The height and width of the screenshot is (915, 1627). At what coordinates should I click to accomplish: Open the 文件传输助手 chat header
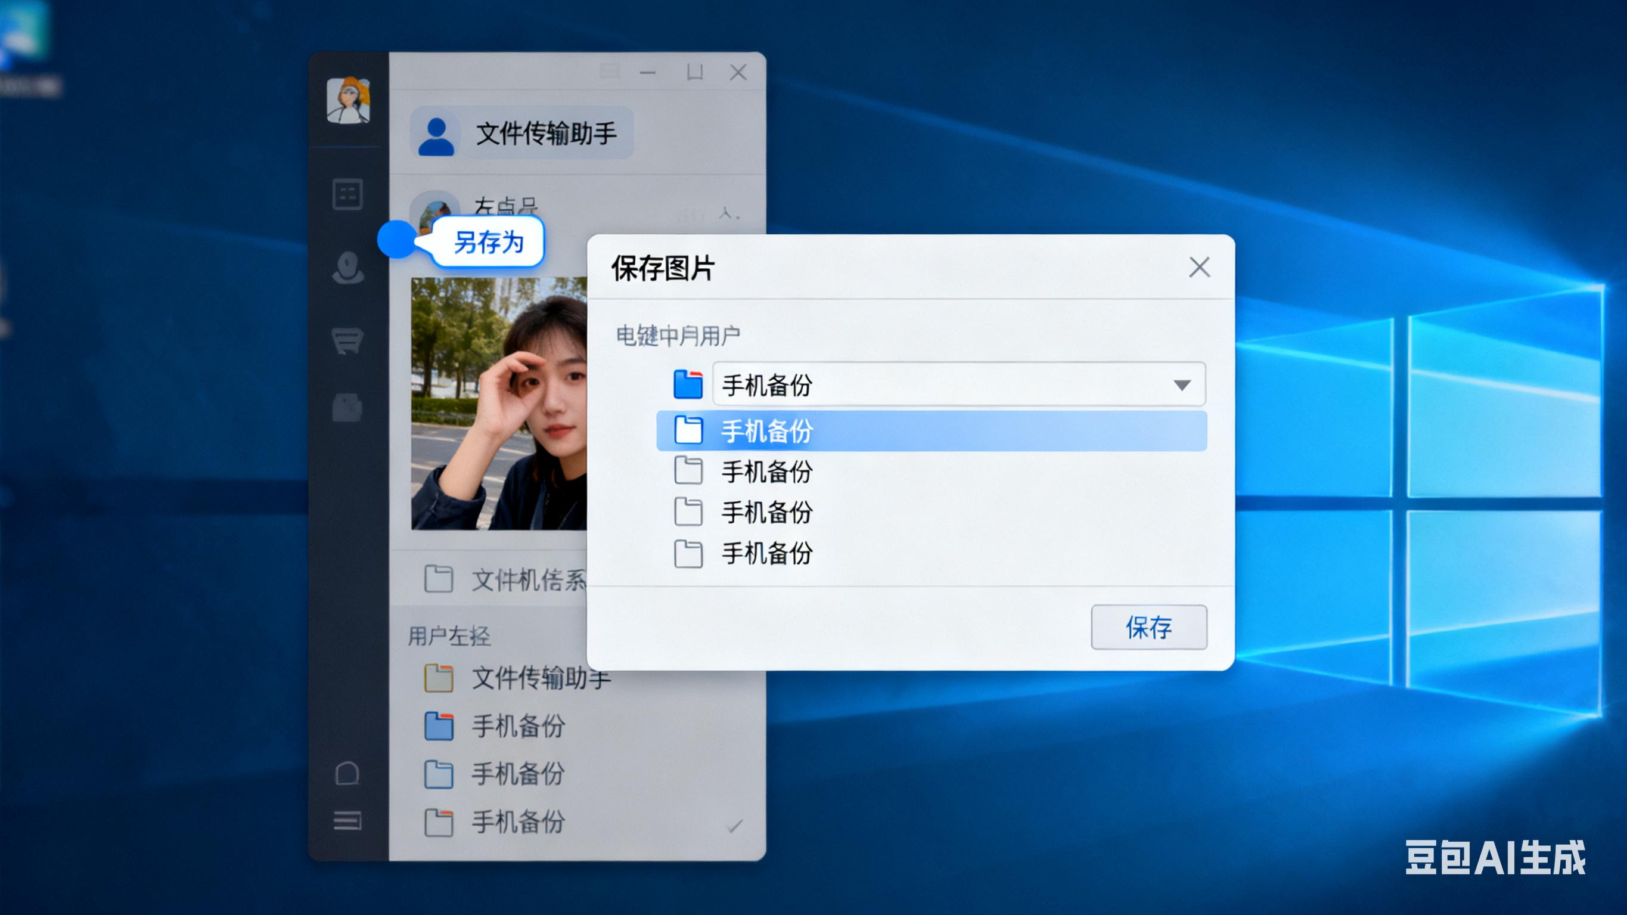(546, 134)
